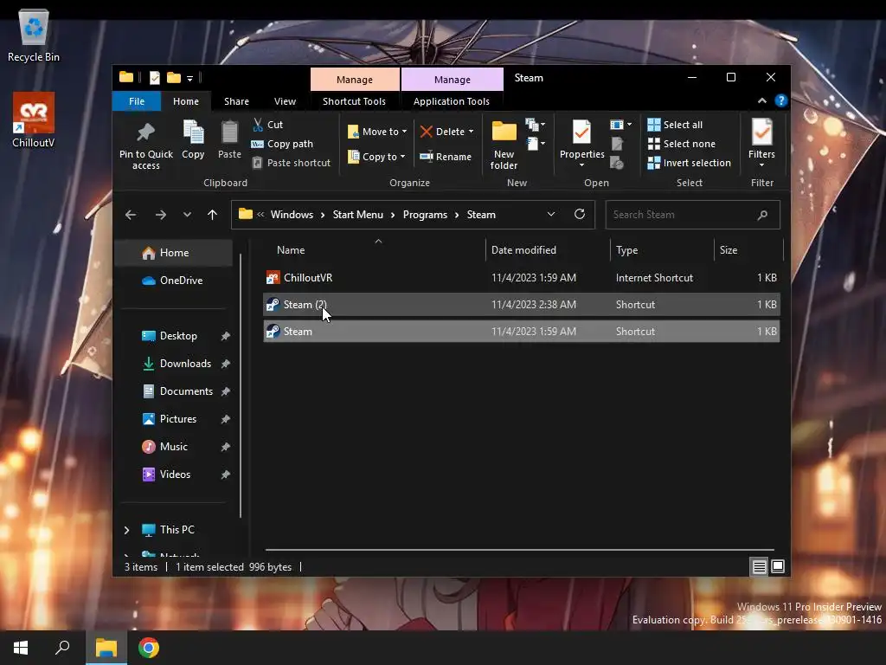The image size is (886, 665).
Task: Open the Copy to dropdown
Action: 376,157
